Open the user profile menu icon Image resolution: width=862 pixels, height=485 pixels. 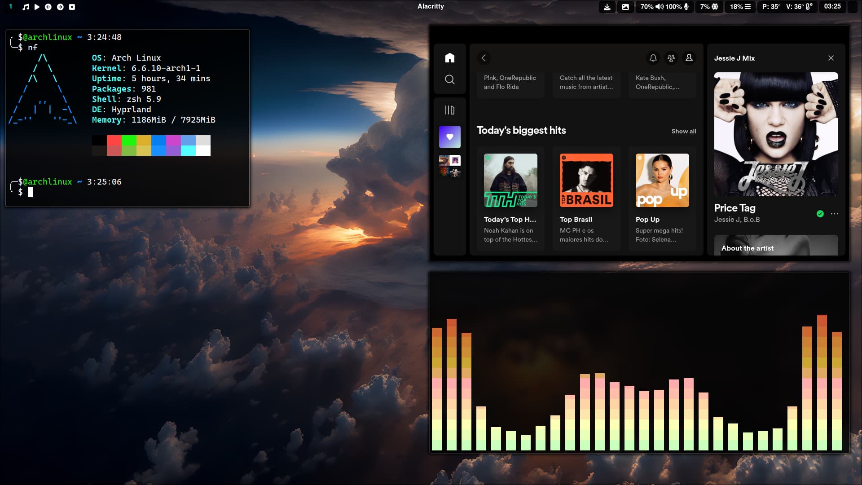pos(689,58)
